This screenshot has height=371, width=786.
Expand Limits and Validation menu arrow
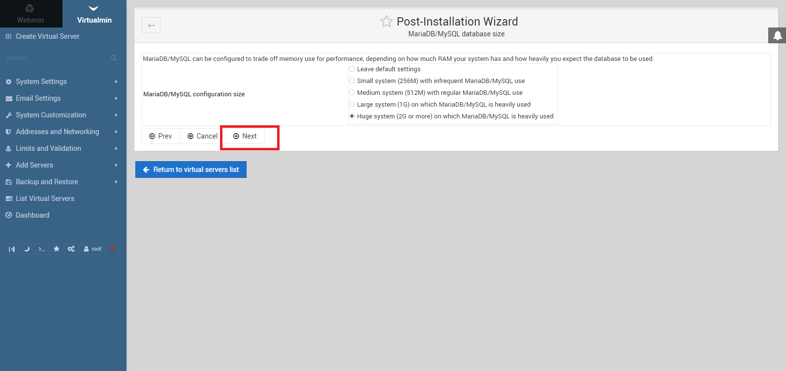(x=116, y=148)
